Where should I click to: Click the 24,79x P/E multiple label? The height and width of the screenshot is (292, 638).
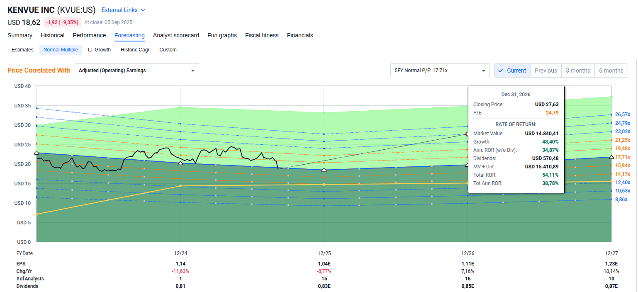pos(623,123)
